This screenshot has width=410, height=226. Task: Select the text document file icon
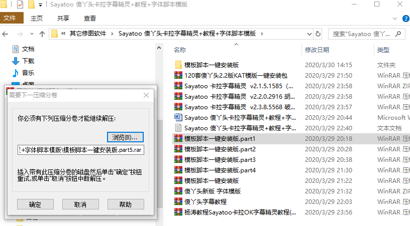click(x=178, y=128)
